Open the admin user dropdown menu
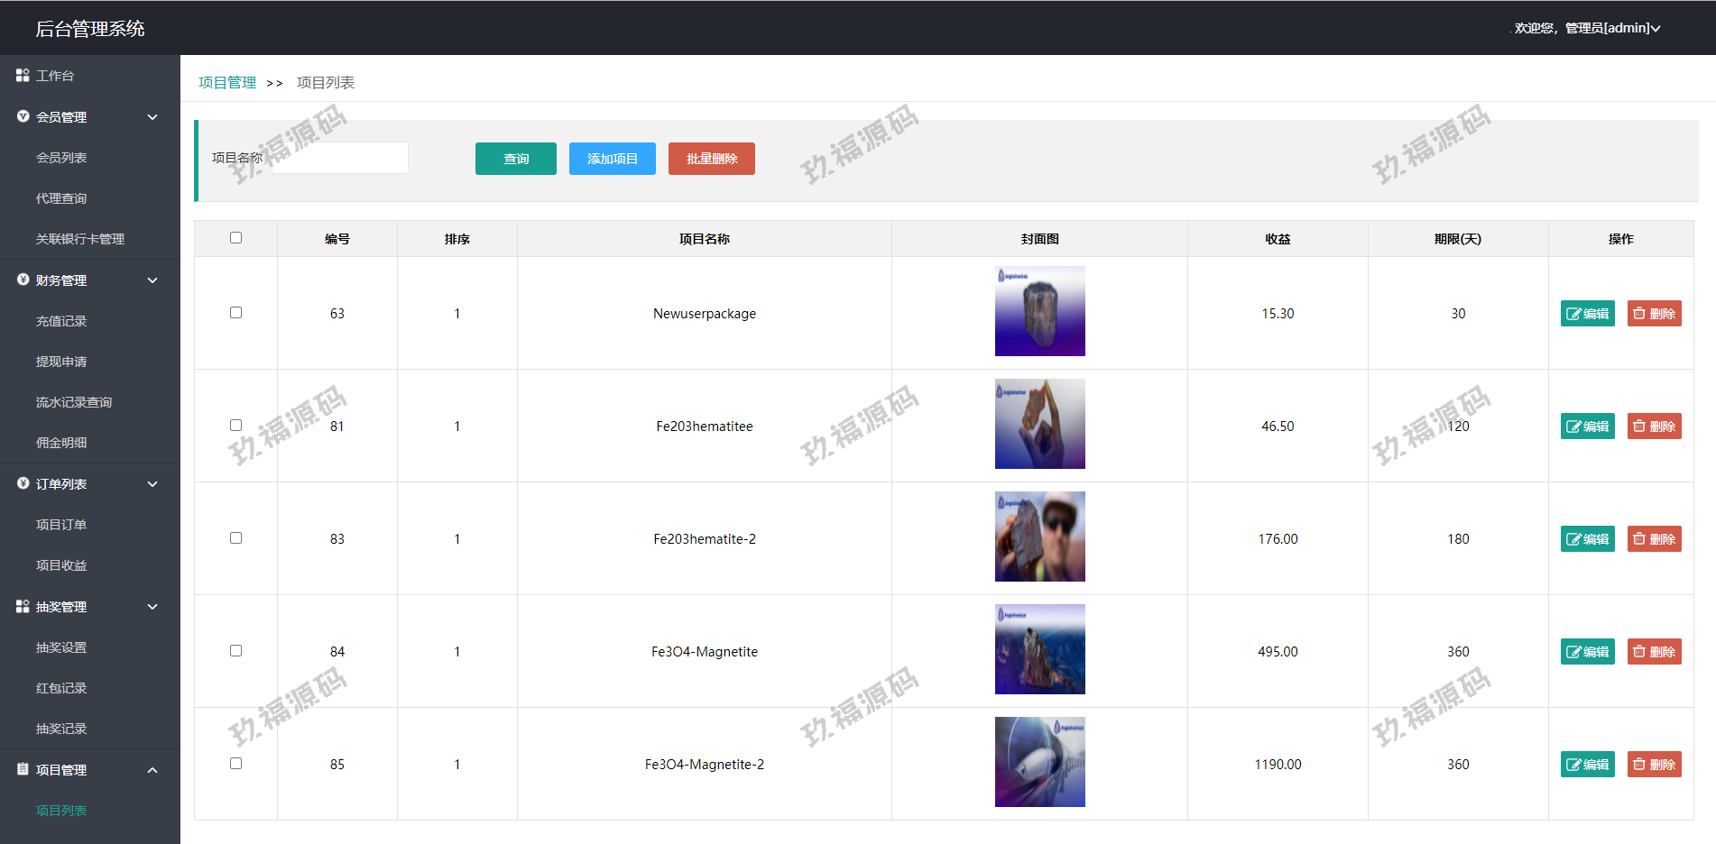 [x=1587, y=28]
